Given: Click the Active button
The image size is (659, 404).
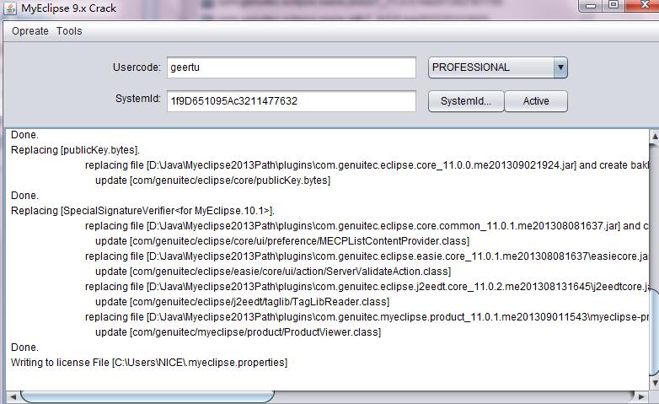Looking at the screenshot, I should pyautogui.click(x=536, y=101).
